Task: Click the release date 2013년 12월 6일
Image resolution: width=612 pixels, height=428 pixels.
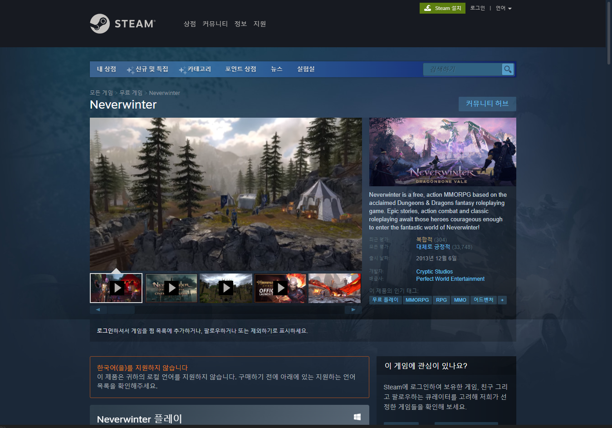Action: [x=436, y=258]
